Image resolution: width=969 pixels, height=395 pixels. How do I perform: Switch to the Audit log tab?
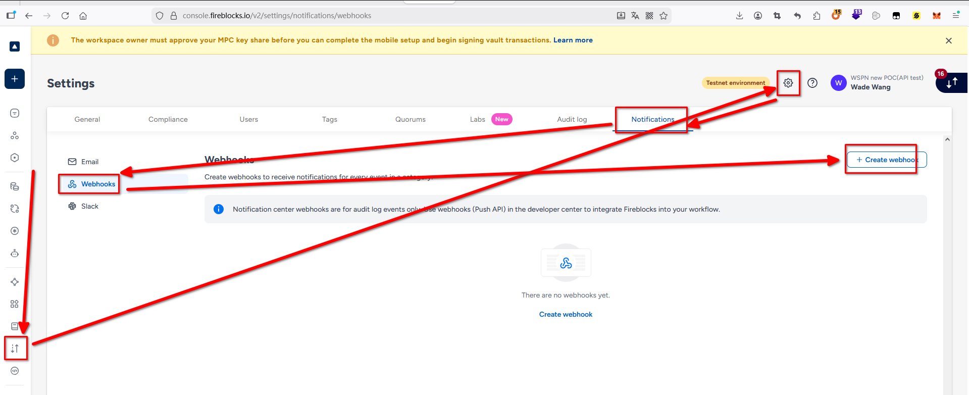pyautogui.click(x=572, y=119)
